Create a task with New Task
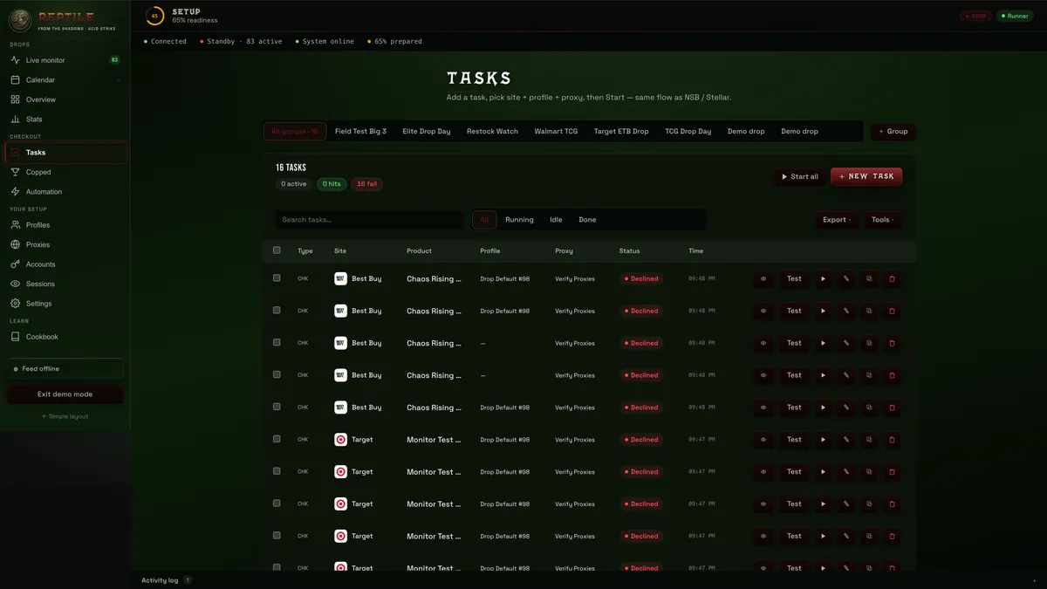Viewport: 1047px width, 589px height. coord(866,176)
